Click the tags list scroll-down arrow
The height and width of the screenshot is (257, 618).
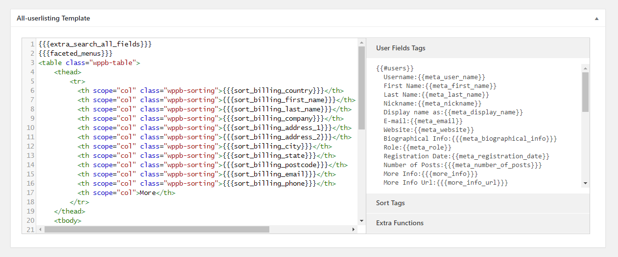[x=585, y=183]
